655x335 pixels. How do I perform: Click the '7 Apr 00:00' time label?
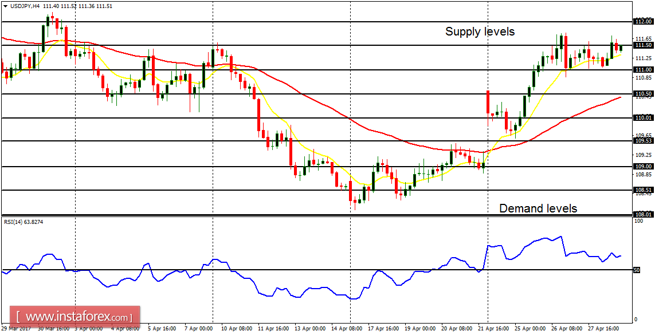(199, 329)
